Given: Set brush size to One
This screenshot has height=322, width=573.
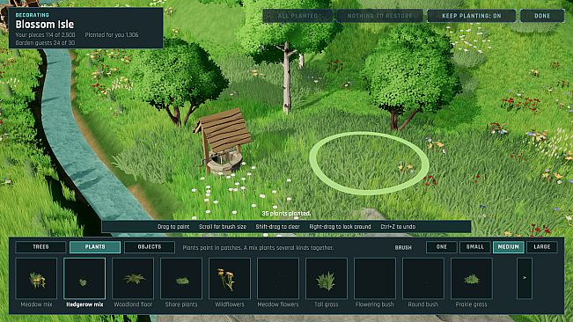Looking at the screenshot, I should (x=442, y=247).
